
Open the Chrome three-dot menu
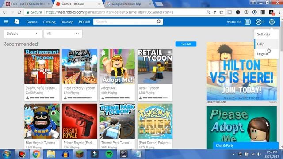pos(279,12)
